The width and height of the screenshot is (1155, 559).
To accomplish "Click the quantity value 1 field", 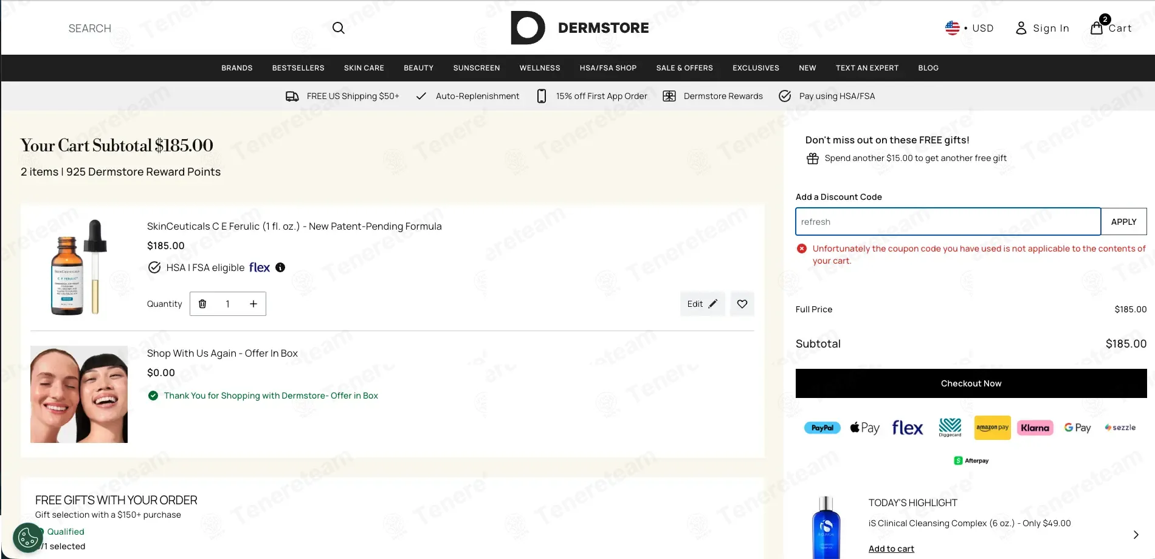I will 228,304.
